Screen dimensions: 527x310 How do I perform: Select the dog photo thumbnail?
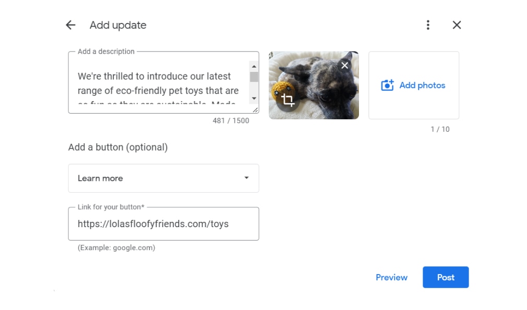point(314,84)
